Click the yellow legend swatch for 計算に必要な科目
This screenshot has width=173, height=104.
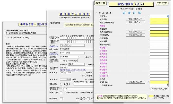tap(151, 96)
